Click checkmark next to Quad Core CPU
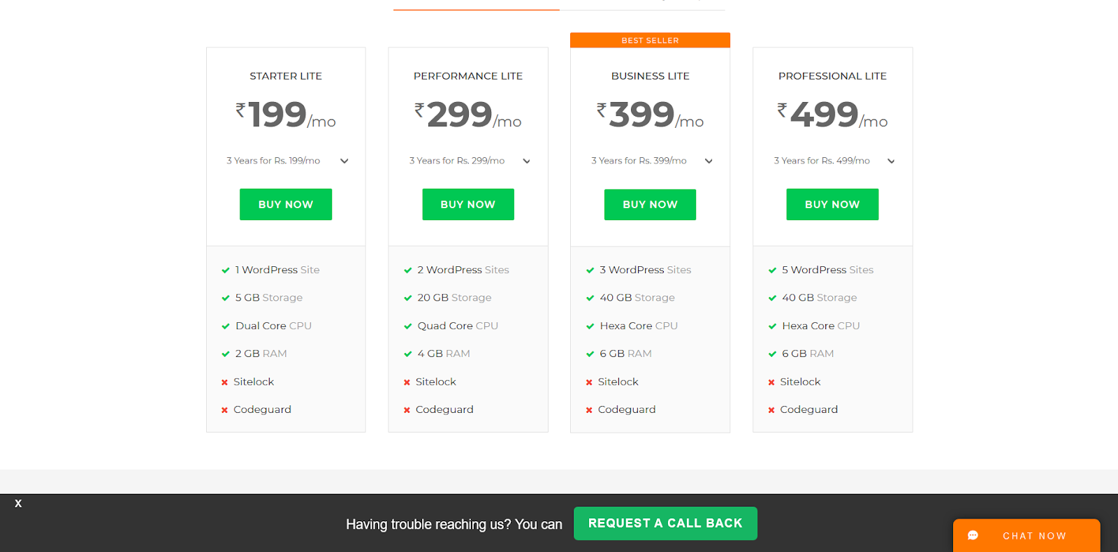The height and width of the screenshot is (552, 1118). coord(408,326)
